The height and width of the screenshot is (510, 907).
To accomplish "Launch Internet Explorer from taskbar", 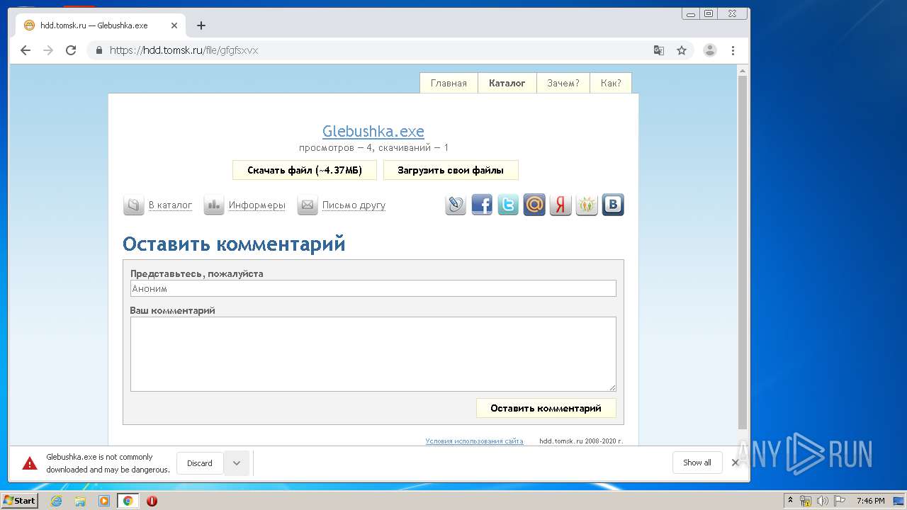I will point(56,501).
